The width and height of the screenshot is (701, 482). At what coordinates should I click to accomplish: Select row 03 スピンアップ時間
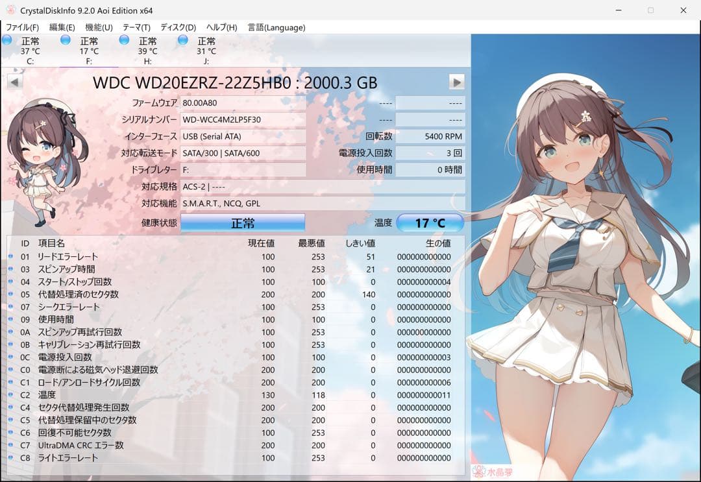tap(236, 269)
